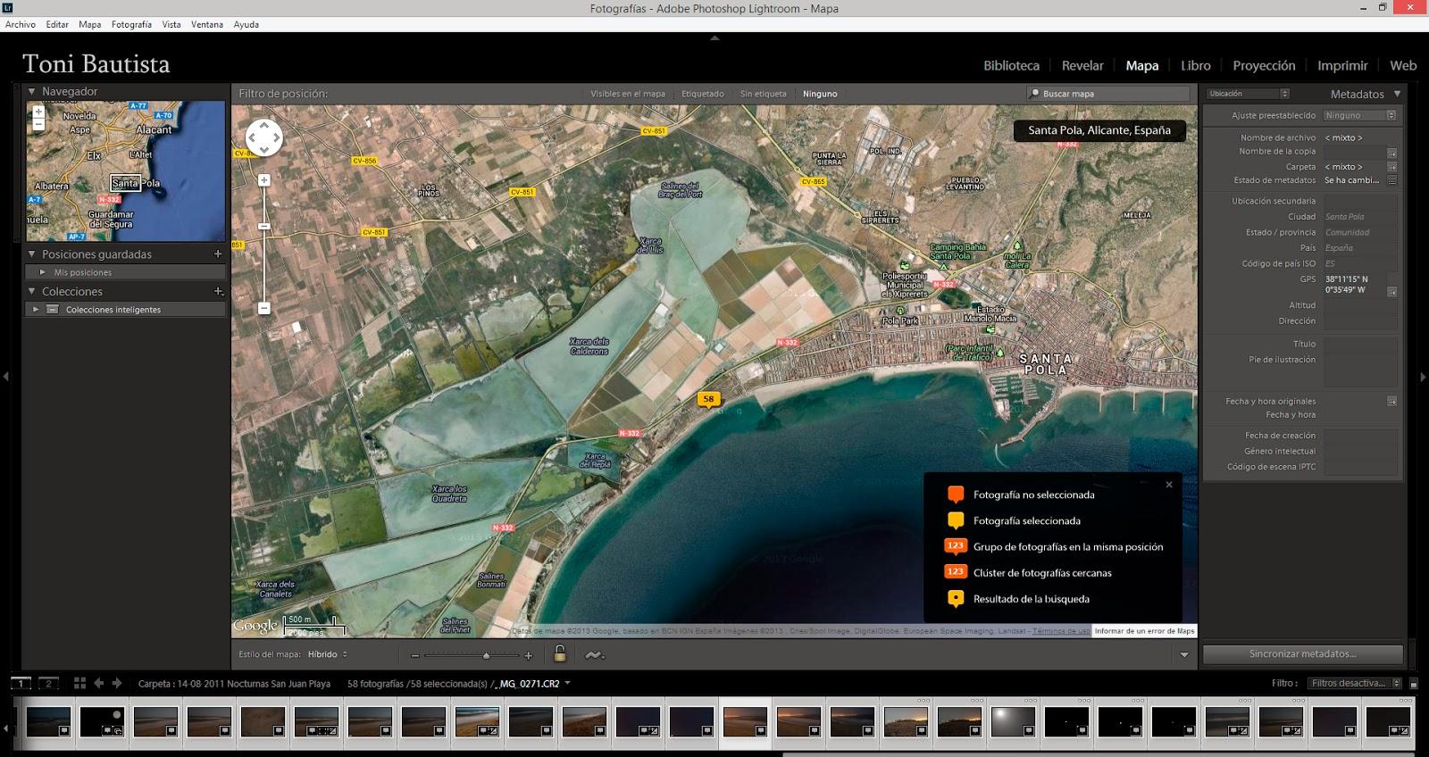Hide the top module picker panel arrow

[714, 37]
